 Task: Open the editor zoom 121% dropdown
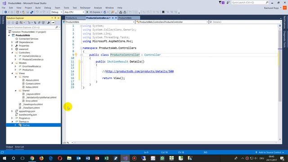(68, 143)
